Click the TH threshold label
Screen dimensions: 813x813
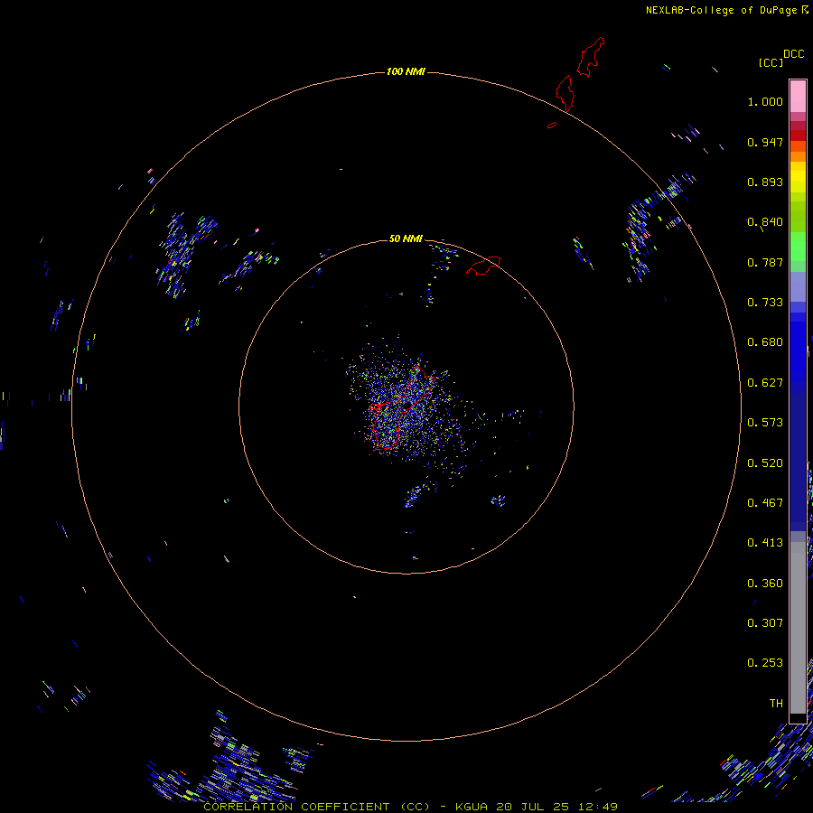click(776, 704)
